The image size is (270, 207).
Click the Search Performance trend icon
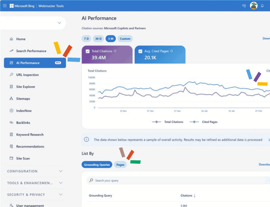click(11, 51)
